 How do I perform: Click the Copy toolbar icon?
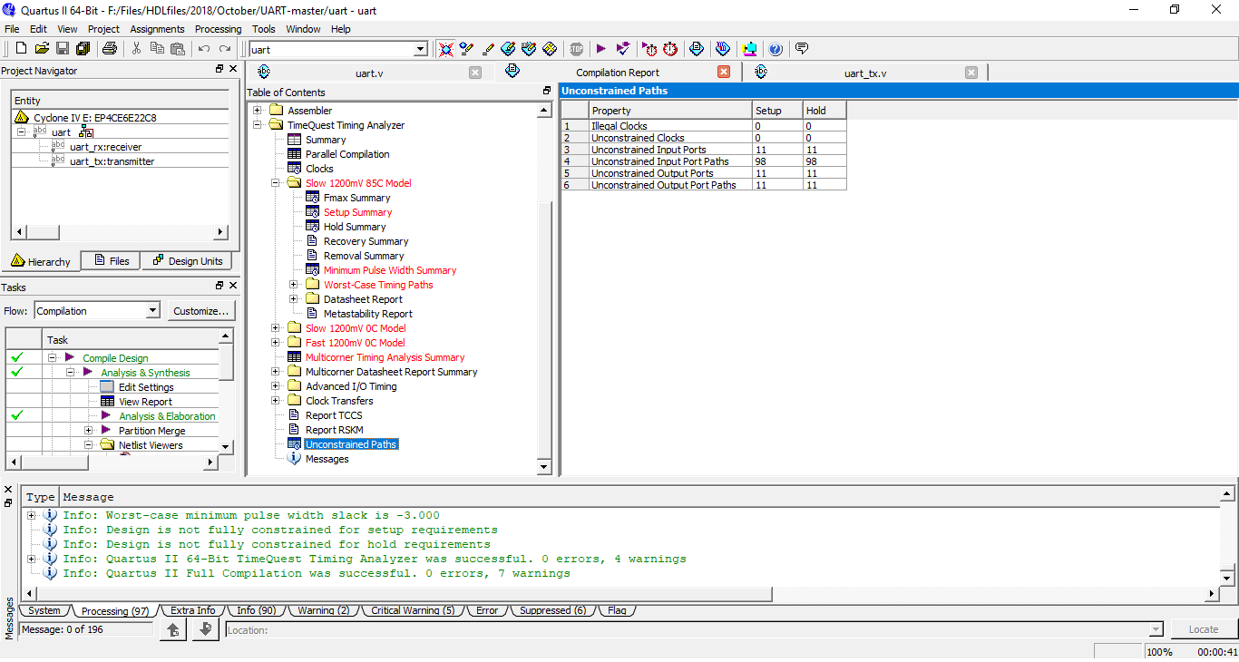[x=158, y=49]
